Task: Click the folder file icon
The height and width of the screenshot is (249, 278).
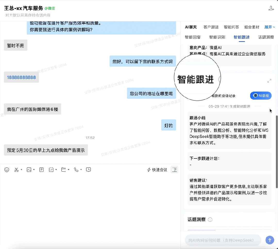Action: [64, 170]
